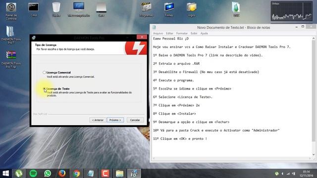Image resolution: width=317 pixels, height=178 pixels.
Task: Click the line '4º Execute o programa.'
Action: click(173, 80)
